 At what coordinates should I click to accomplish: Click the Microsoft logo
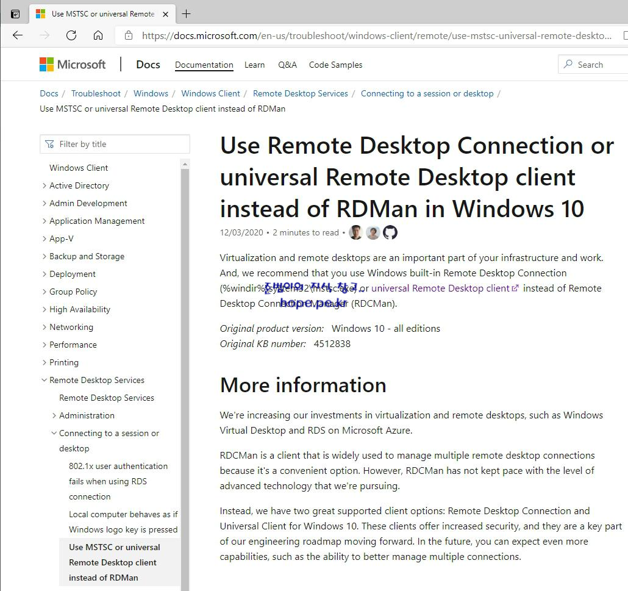tap(73, 65)
